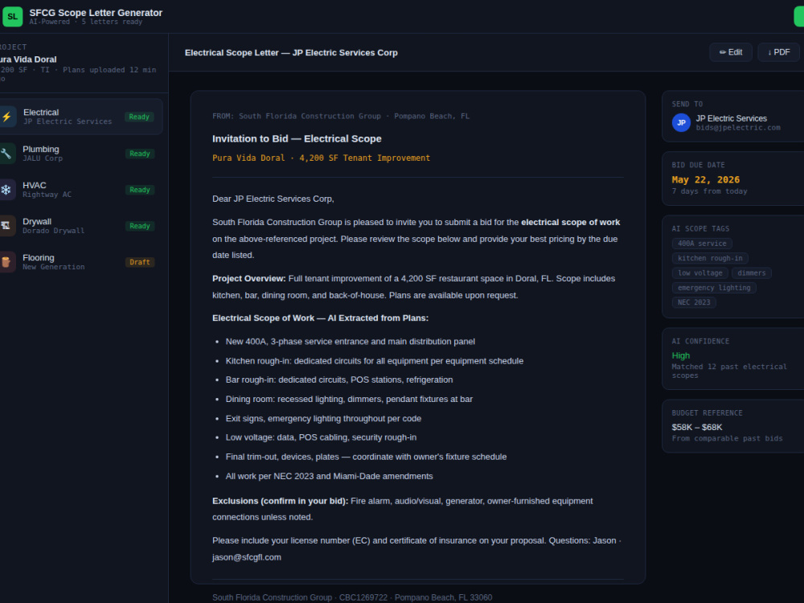The image size is (804, 603).
Task: Click the Electrical Scope Letter header title
Action: pos(291,53)
